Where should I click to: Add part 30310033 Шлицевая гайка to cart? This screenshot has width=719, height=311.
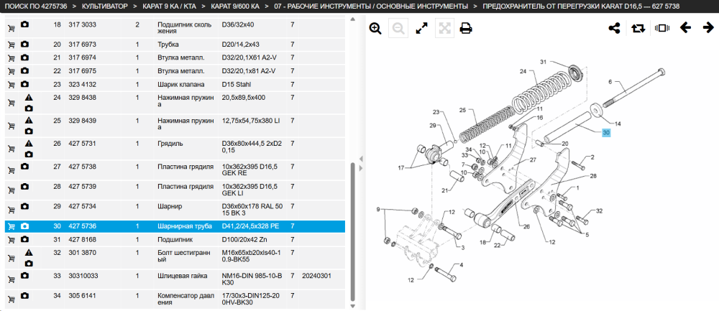coord(11,279)
